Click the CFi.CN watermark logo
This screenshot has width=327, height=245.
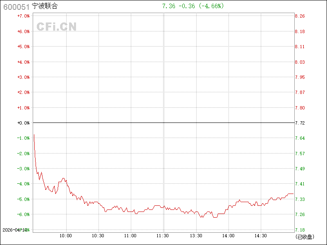[x=56, y=27]
